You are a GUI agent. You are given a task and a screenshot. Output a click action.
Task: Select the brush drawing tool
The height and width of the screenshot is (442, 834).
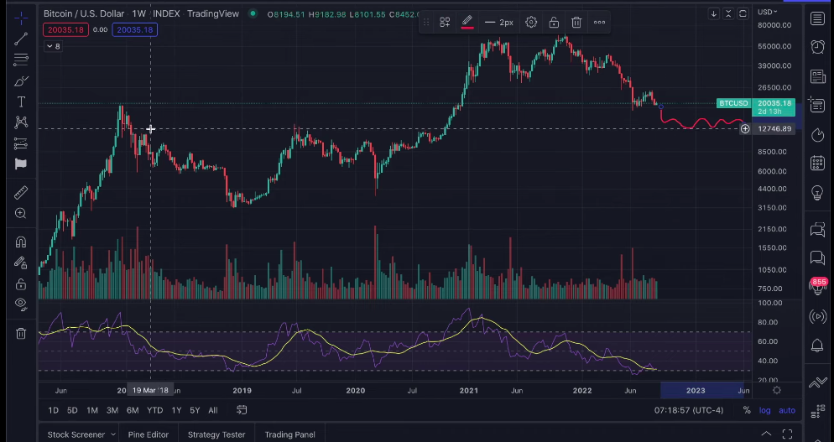[x=21, y=81]
